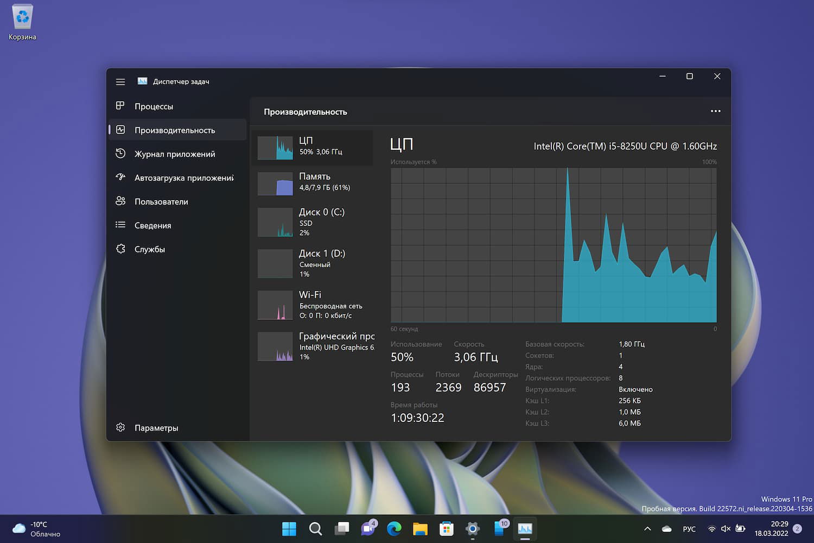Open Microsoft Edge from the taskbar
This screenshot has width=814, height=543.
coord(394,528)
